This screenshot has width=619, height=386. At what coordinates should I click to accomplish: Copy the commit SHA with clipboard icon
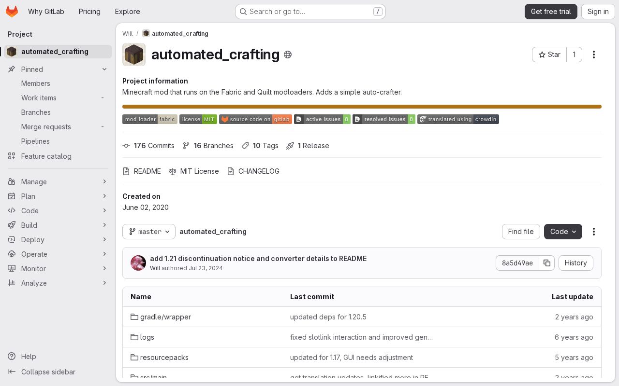(x=547, y=263)
